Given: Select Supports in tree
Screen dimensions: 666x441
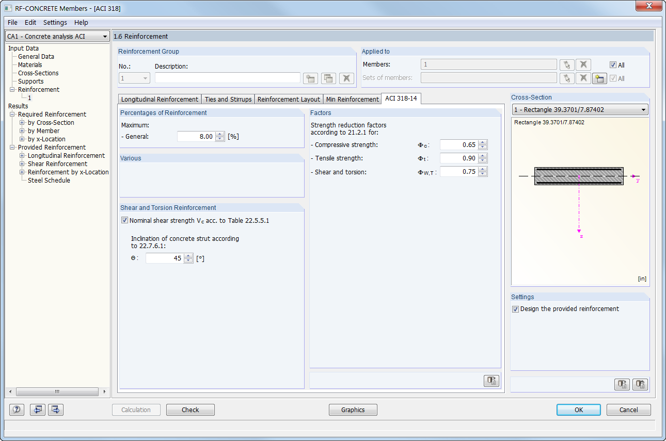Looking at the screenshot, I should [x=31, y=81].
